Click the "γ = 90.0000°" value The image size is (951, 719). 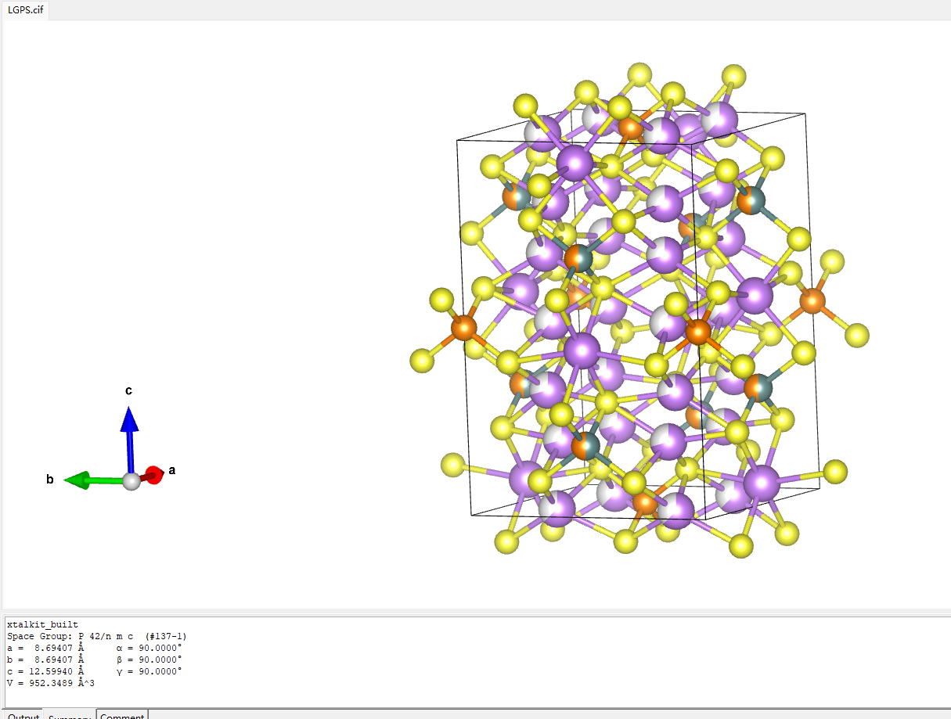149,671
